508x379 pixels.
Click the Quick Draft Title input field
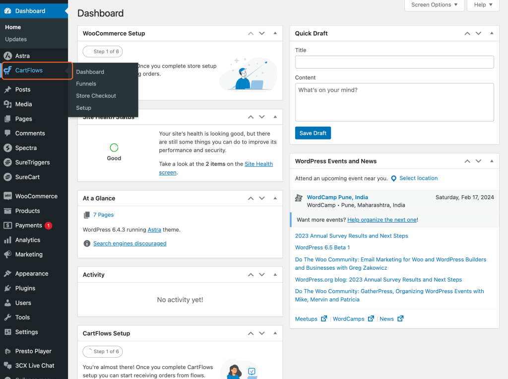[394, 62]
